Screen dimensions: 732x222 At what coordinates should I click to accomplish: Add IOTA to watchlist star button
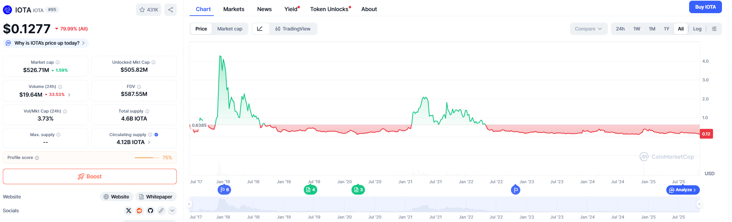click(x=148, y=10)
